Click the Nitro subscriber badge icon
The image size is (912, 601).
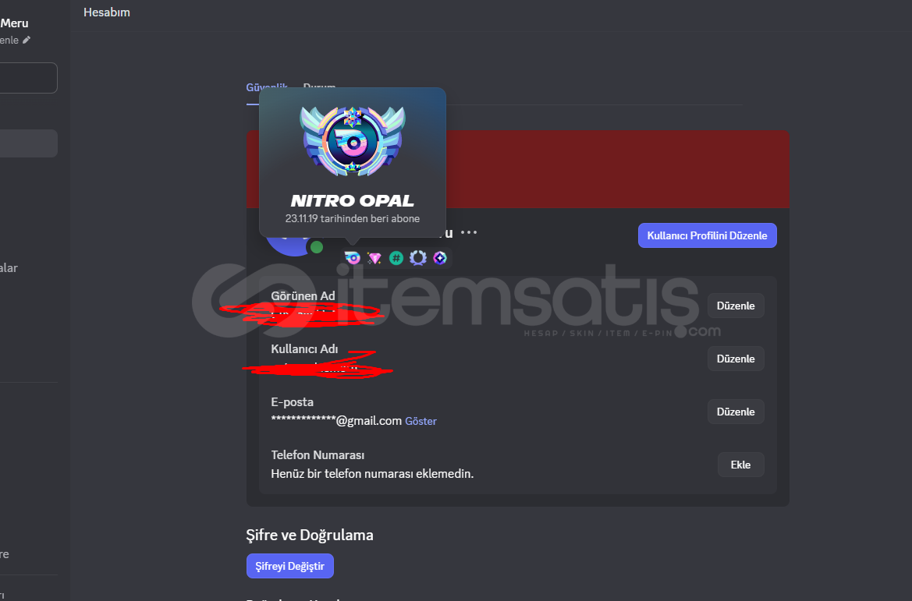pos(353,258)
